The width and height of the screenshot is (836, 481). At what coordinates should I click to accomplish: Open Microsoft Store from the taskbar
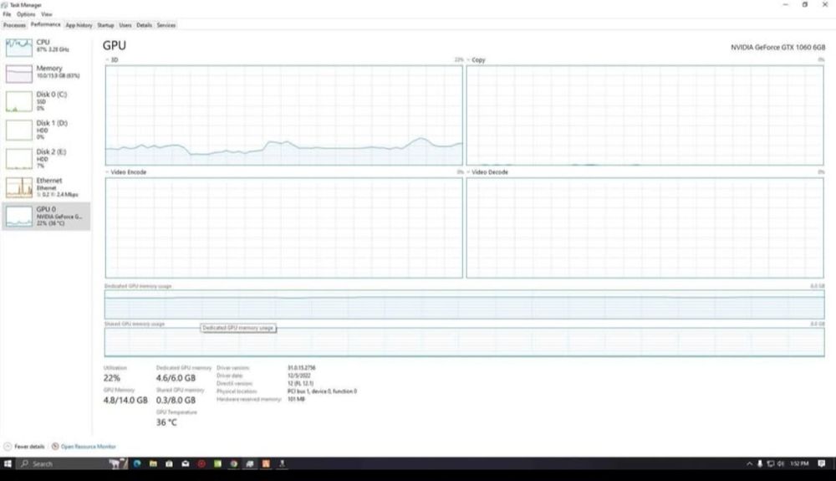[169, 463]
